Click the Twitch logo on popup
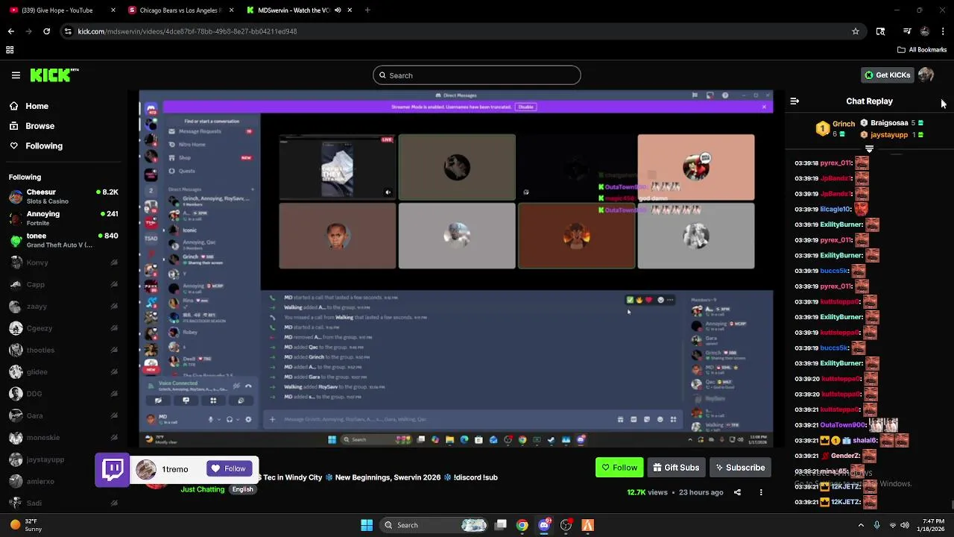 point(113,470)
